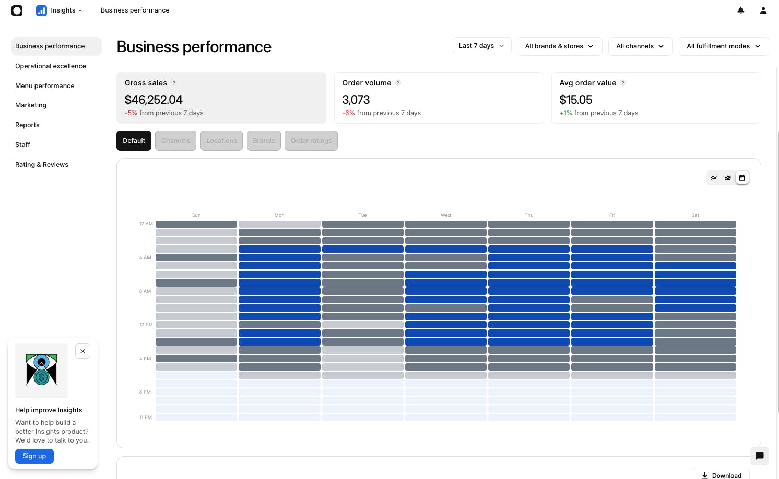The width and height of the screenshot is (779, 479).
Task: Click the Download button
Action: pos(721,475)
